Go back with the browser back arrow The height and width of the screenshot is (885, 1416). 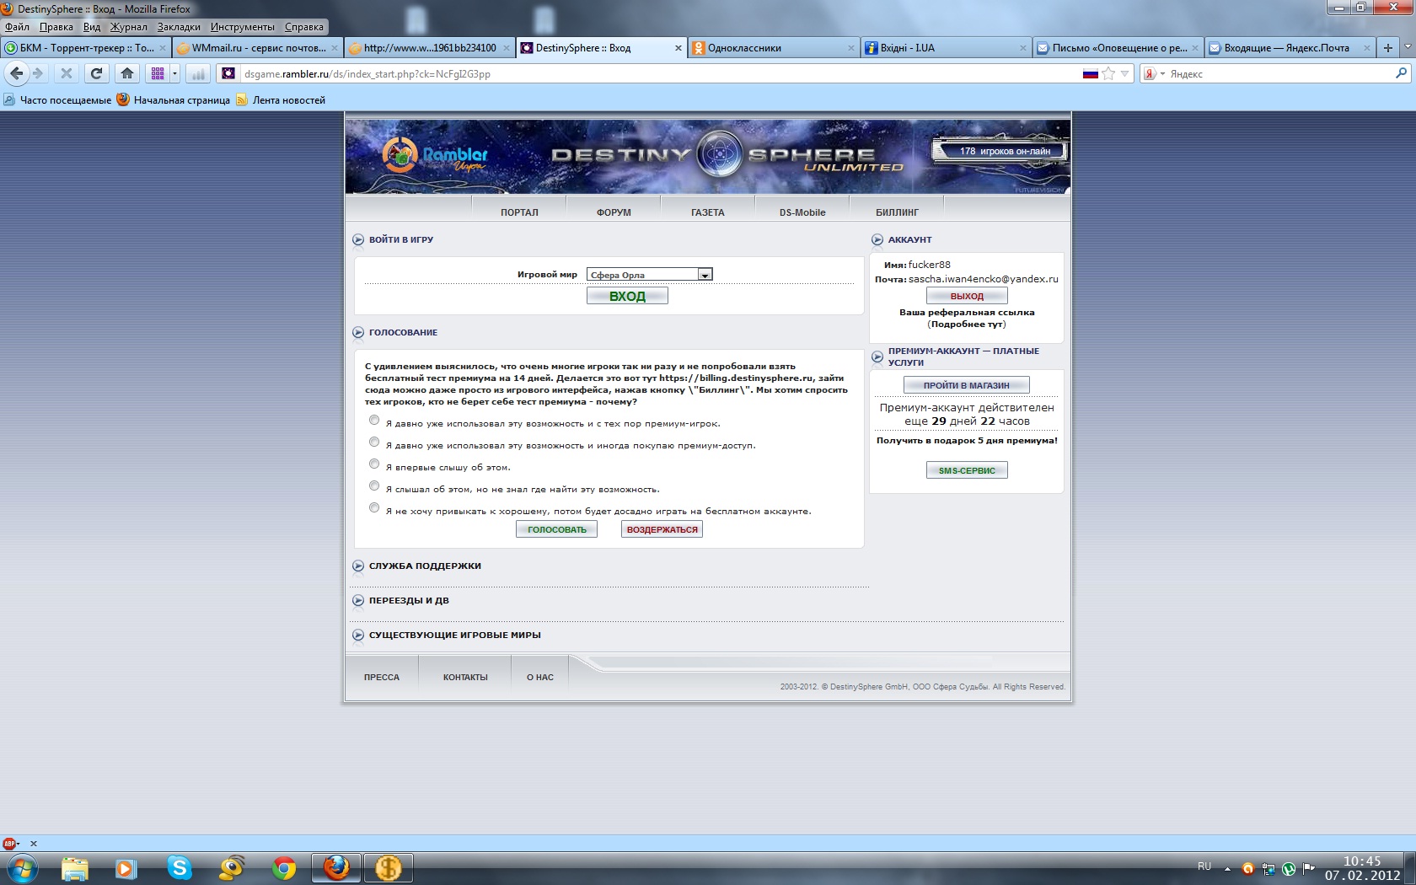pos(16,73)
